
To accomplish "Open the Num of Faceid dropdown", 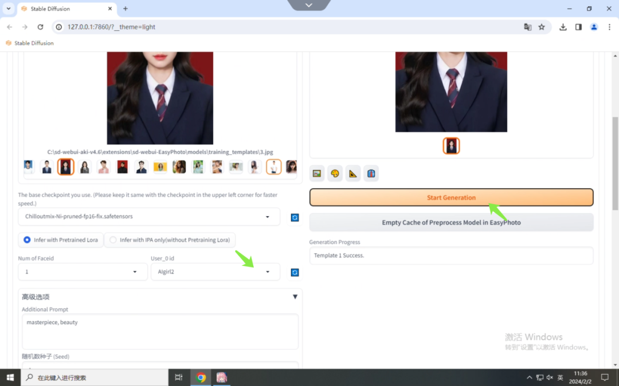I will point(83,272).
